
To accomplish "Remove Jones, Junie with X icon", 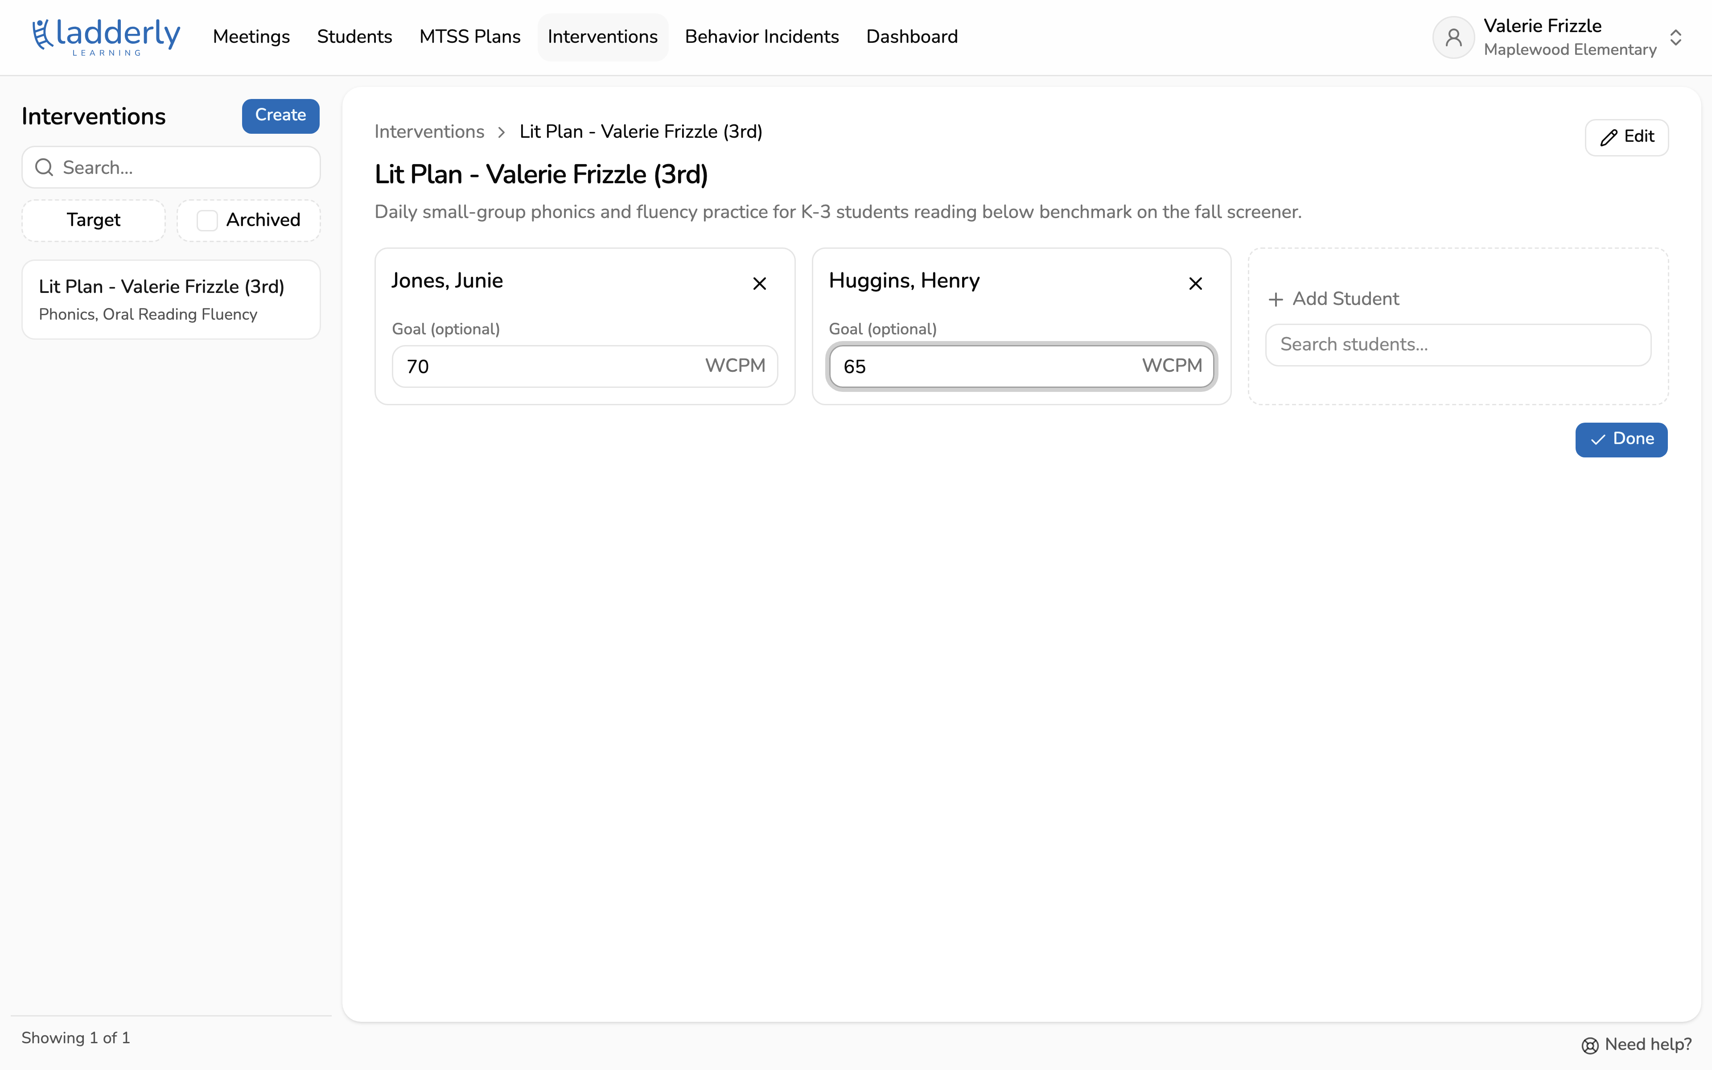I will click(759, 284).
